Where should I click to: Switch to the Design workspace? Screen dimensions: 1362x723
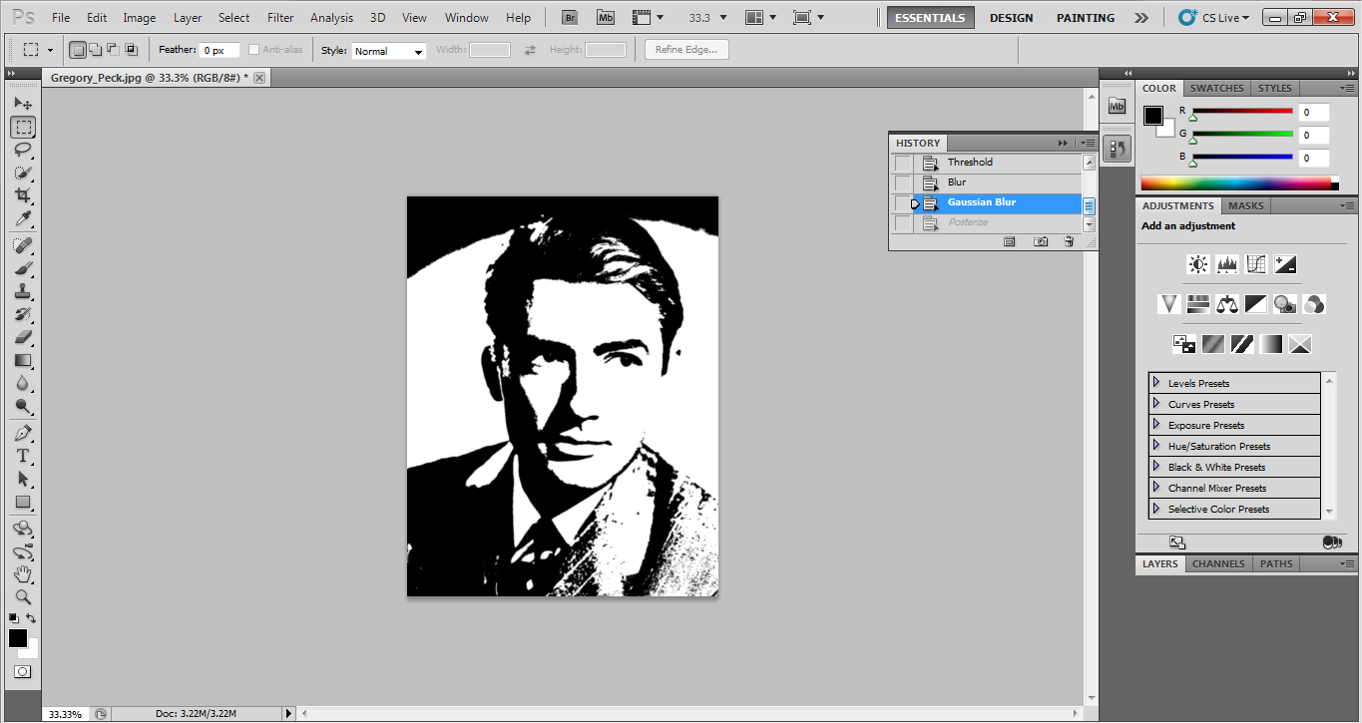(1011, 17)
